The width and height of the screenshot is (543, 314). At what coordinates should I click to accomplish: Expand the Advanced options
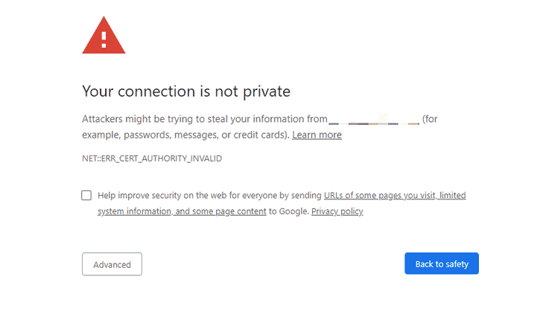click(x=112, y=264)
